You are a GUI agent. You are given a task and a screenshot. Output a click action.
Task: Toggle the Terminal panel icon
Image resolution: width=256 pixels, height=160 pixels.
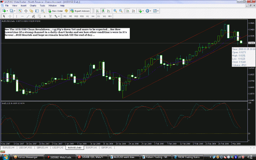37,11
